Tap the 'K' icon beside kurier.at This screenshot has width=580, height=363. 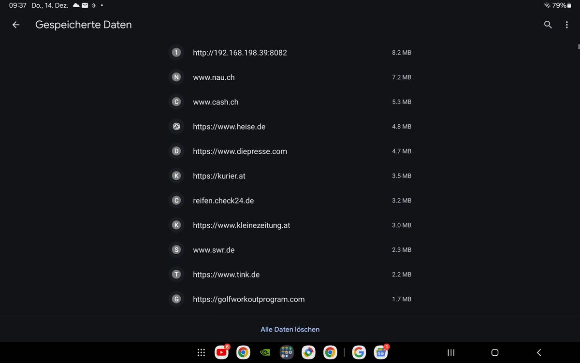click(176, 175)
